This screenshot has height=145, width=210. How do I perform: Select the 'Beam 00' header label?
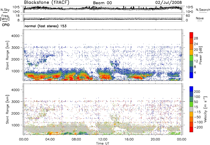[102, 3]
